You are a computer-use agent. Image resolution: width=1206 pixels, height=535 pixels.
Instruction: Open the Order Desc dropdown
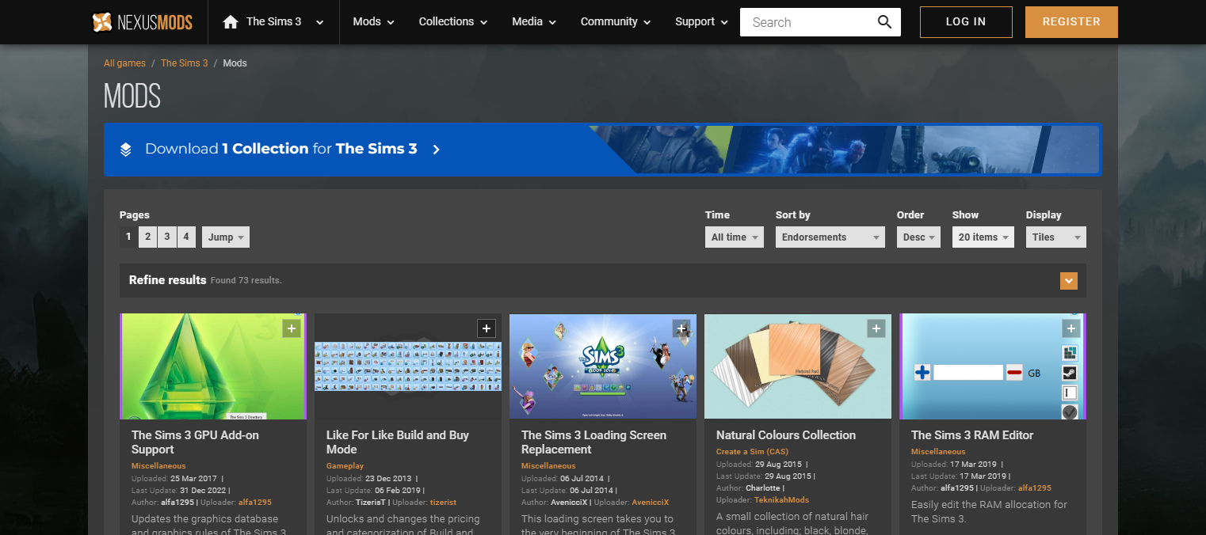[919, 237]
